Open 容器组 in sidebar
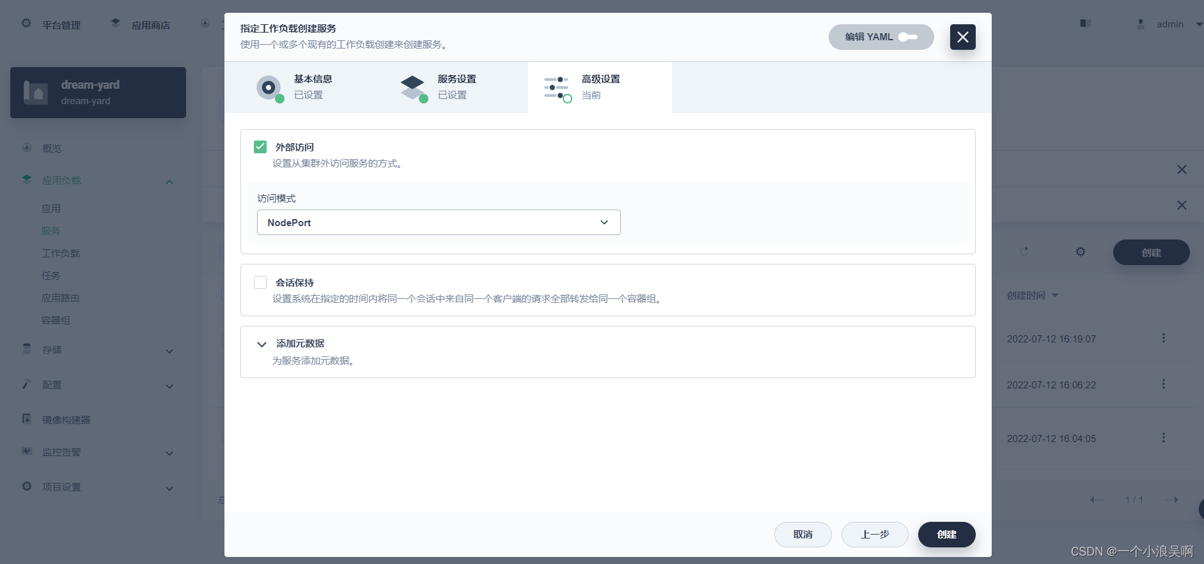 [x=56, y=320]
